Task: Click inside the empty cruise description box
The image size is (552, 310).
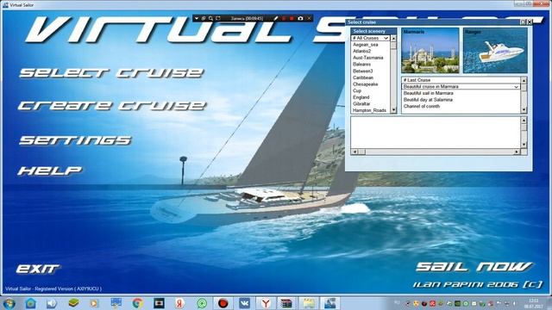Action: click(436, 133)
